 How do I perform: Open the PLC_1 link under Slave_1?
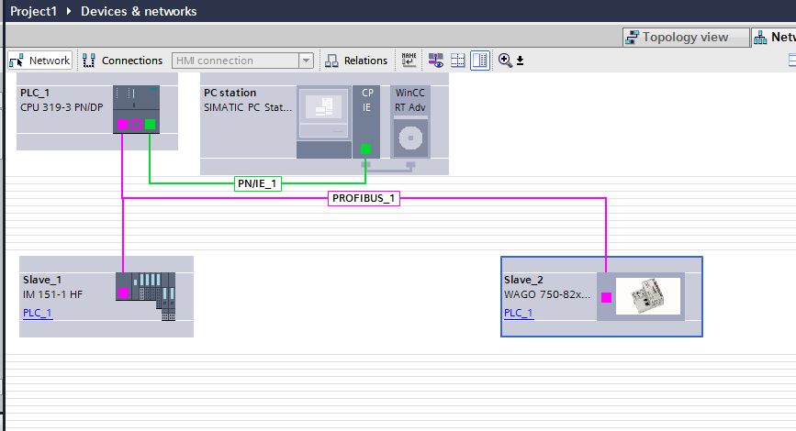pos(37,313)
